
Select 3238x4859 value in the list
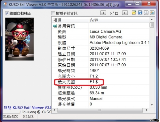pos(99,48)
